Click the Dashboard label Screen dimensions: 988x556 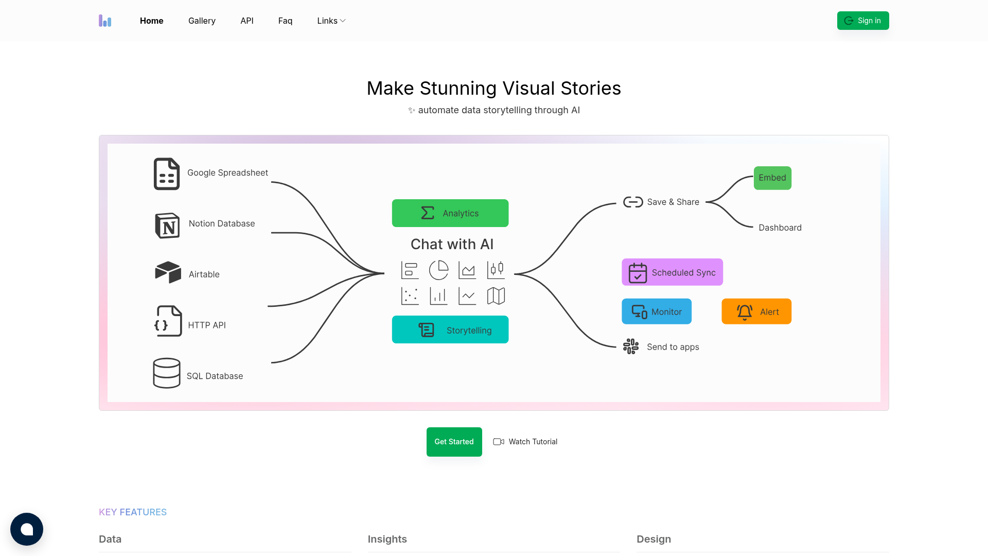pos(780,228)
